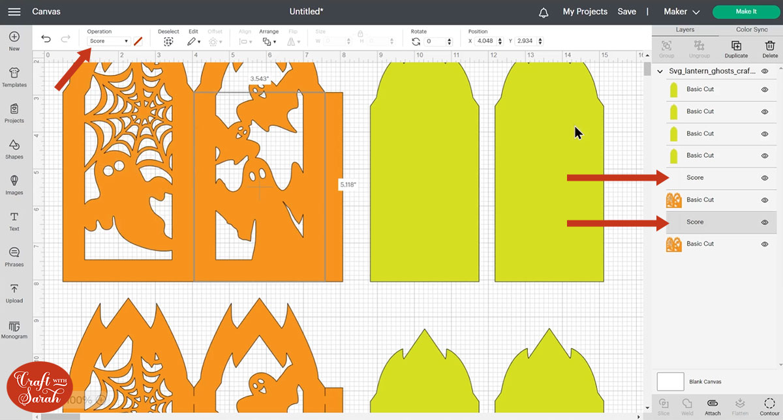Collapse the Svg_lantern_ghosts layer group

click(x=660, y=71)
